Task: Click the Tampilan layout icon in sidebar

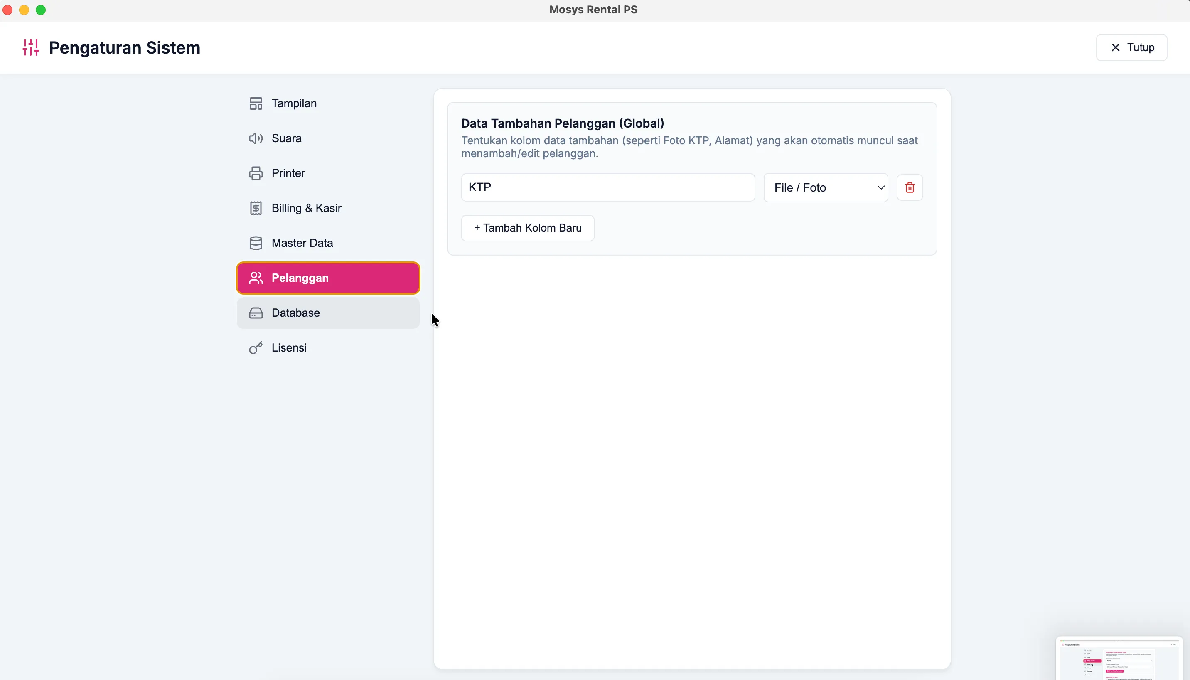Action: tap(256, 103)
